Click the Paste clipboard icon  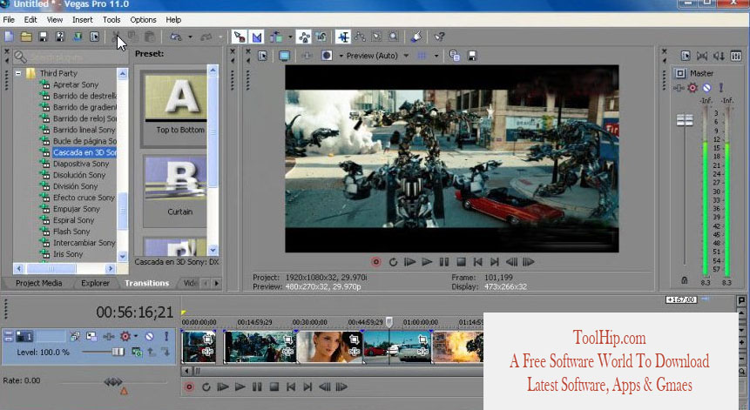click(x=150, y=37)
